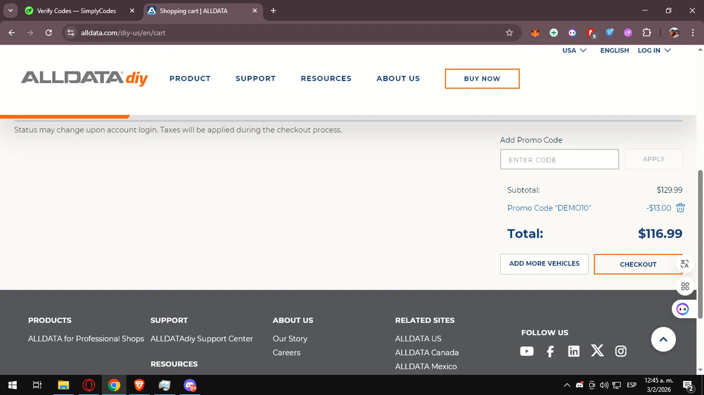Click the ENTER CODE promo field

pos(559,159)
